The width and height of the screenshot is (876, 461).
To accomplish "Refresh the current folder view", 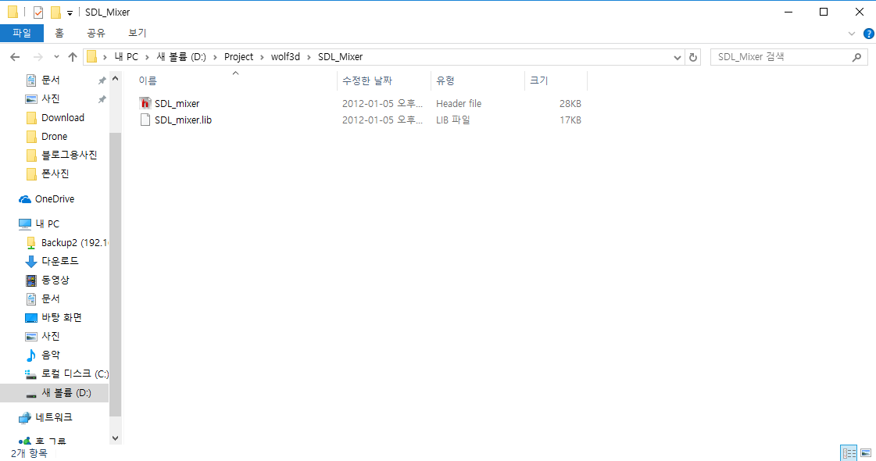I will [x=693, y=57].
